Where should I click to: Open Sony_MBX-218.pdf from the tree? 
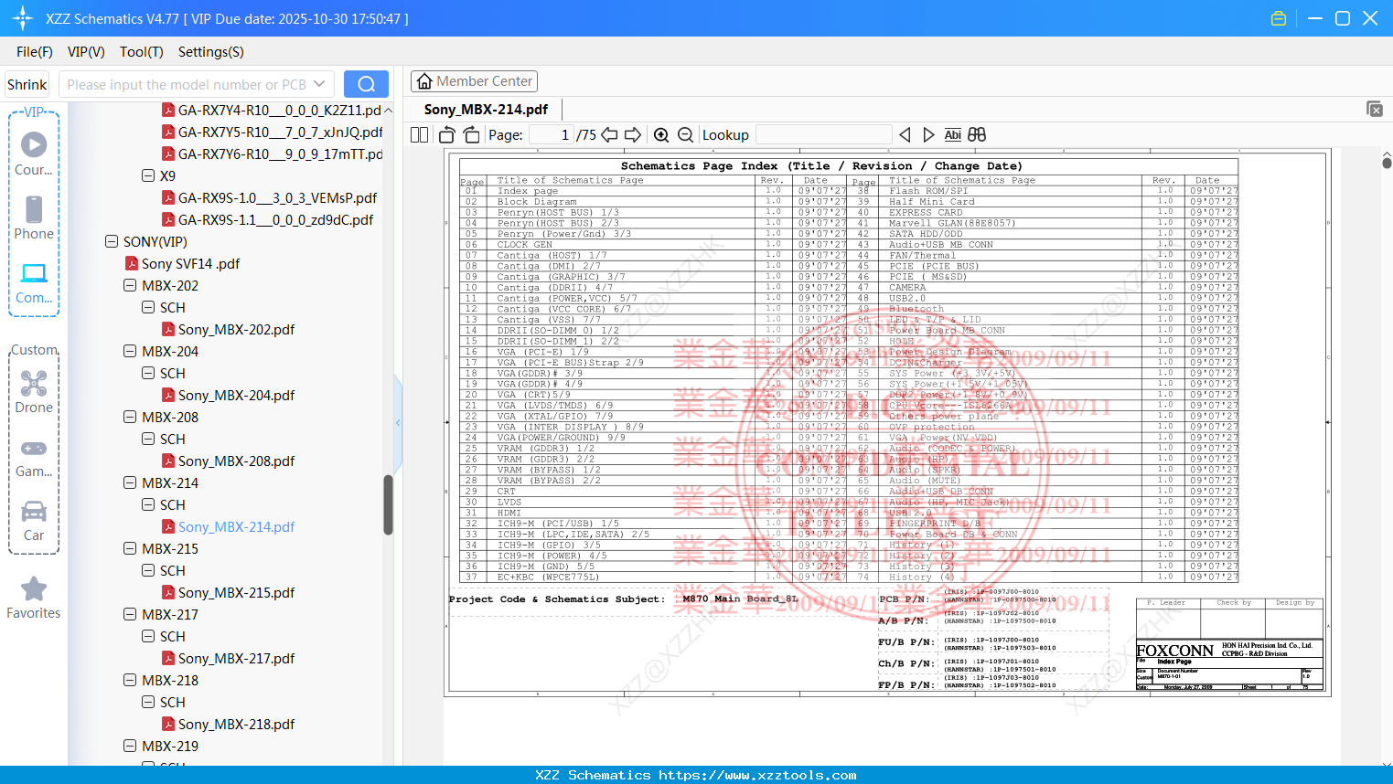pyautogui.click(x=236, y=724)
